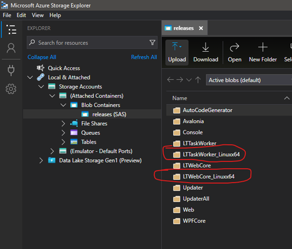This screenshot has height=249, width=292.
Task: Open the Help menu
Action: point(55,15)
